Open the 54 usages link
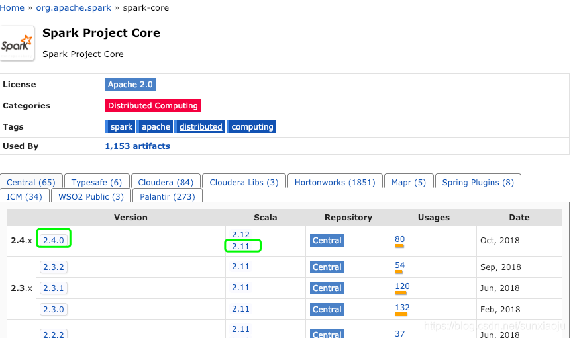This screenshot has height=338, width=571. [x=400, y=265]
